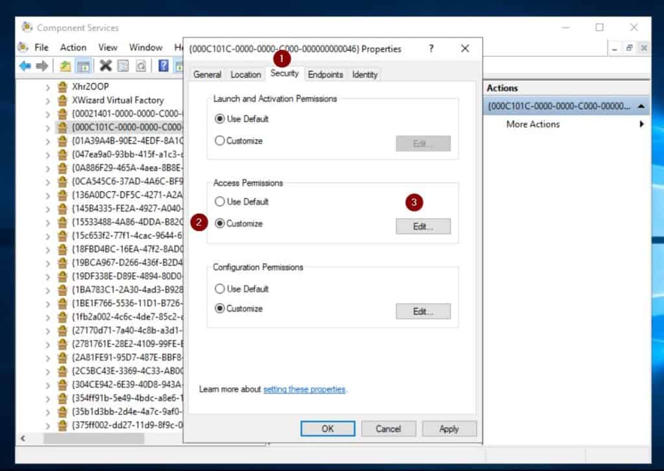Expand the {19BCA967-D266-436f tree node

48,263
